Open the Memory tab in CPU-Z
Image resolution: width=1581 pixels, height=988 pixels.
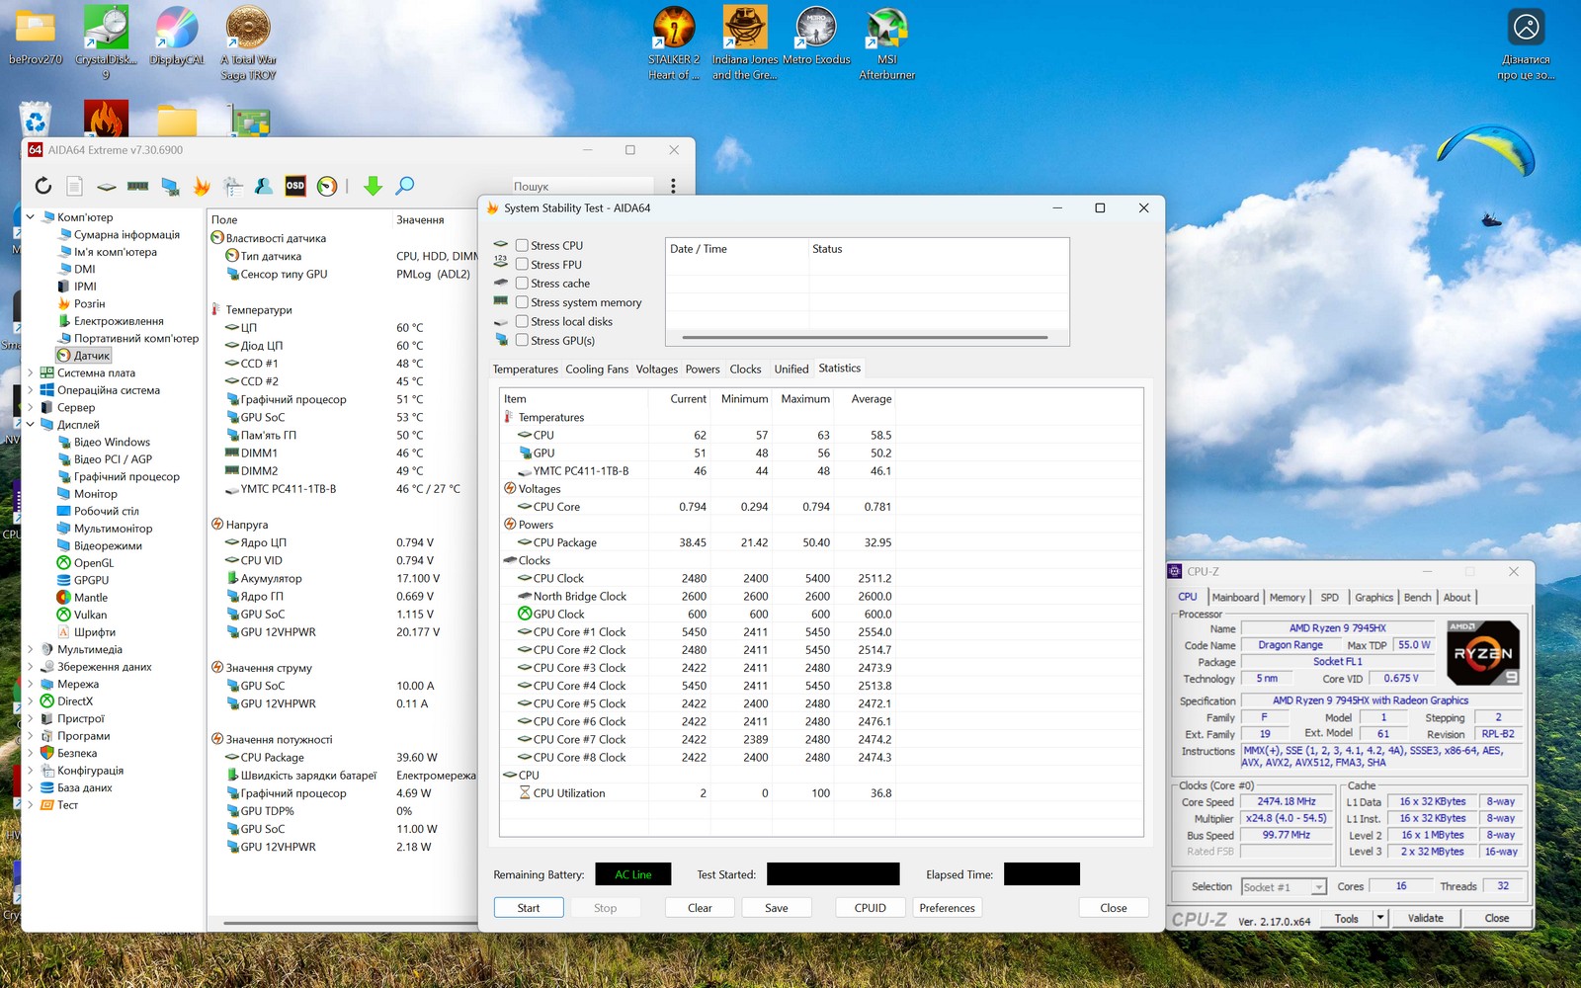1287,598
